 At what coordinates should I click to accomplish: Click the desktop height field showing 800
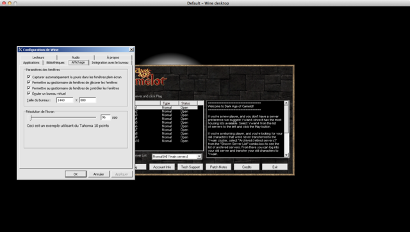(88, 100)
